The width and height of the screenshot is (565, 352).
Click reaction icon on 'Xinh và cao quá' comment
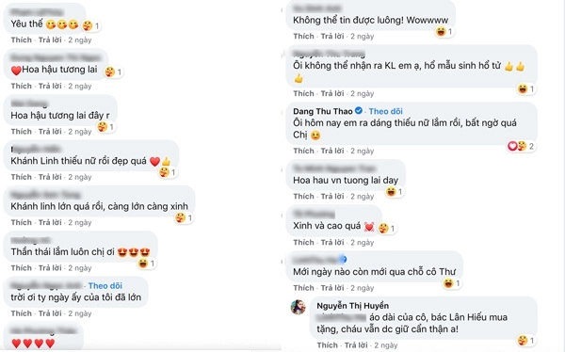(x=383, y=228)
